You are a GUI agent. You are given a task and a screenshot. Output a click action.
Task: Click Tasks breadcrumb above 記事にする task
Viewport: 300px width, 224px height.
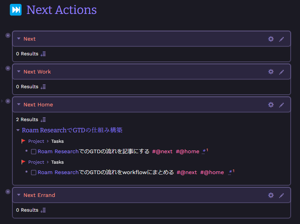(x=57, y=141)
